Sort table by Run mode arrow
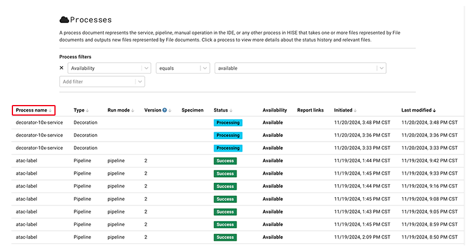 132,110
